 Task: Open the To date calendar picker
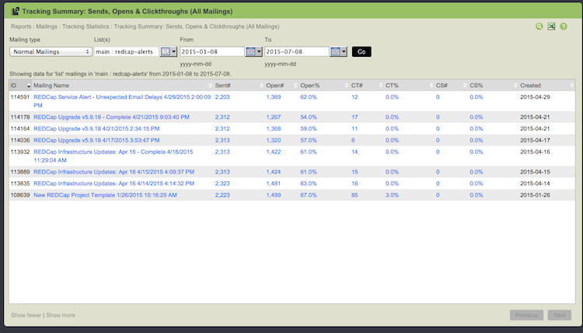coord(339,51)
